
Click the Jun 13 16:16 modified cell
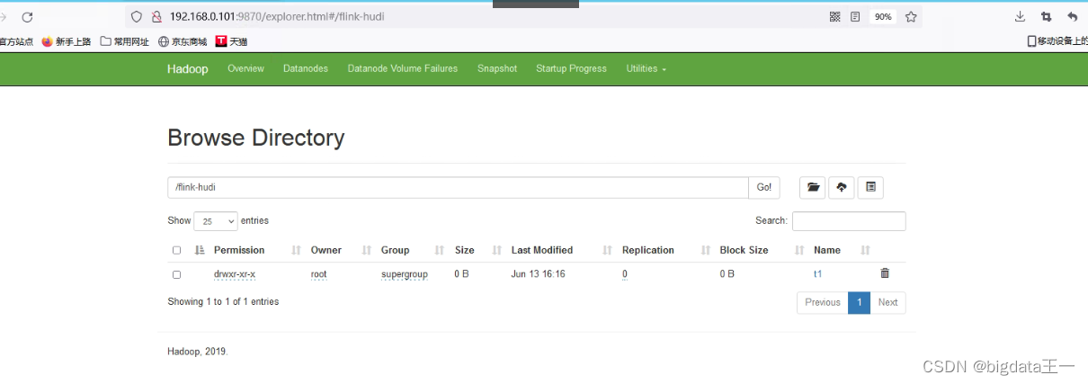point(539,273)
